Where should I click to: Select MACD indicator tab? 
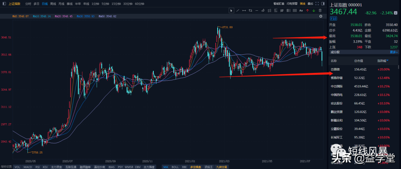coord(28,167)
